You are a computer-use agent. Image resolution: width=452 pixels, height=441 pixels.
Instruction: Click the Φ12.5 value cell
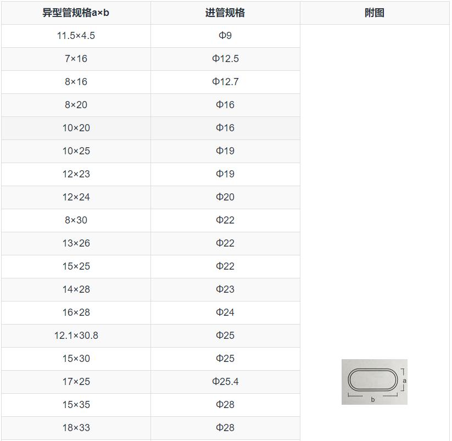[x=225, y=58]
